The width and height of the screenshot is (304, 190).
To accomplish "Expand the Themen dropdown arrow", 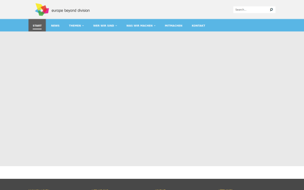I will click(x=83, y=26).
